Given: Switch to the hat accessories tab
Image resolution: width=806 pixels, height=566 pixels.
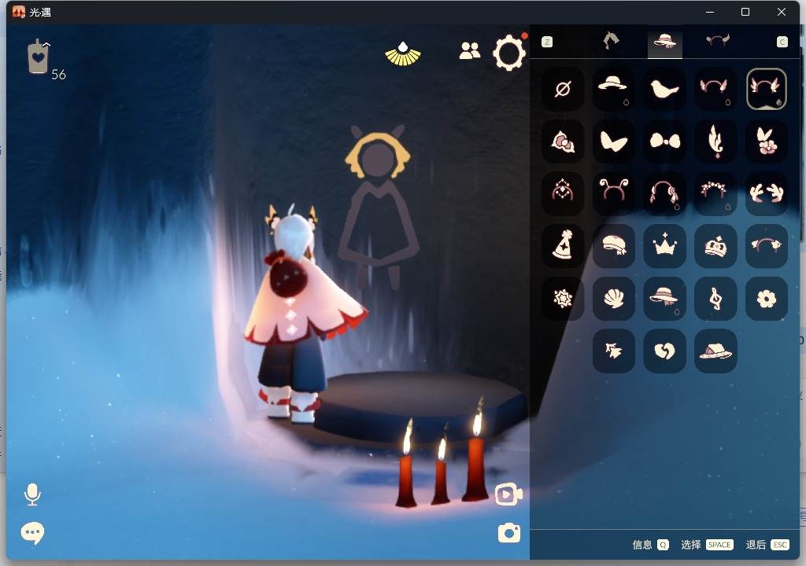Looking at the screenshot, I should (664, 41).
